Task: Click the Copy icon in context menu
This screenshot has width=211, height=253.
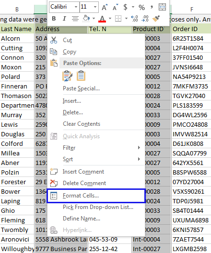Action: click(53, 52)
